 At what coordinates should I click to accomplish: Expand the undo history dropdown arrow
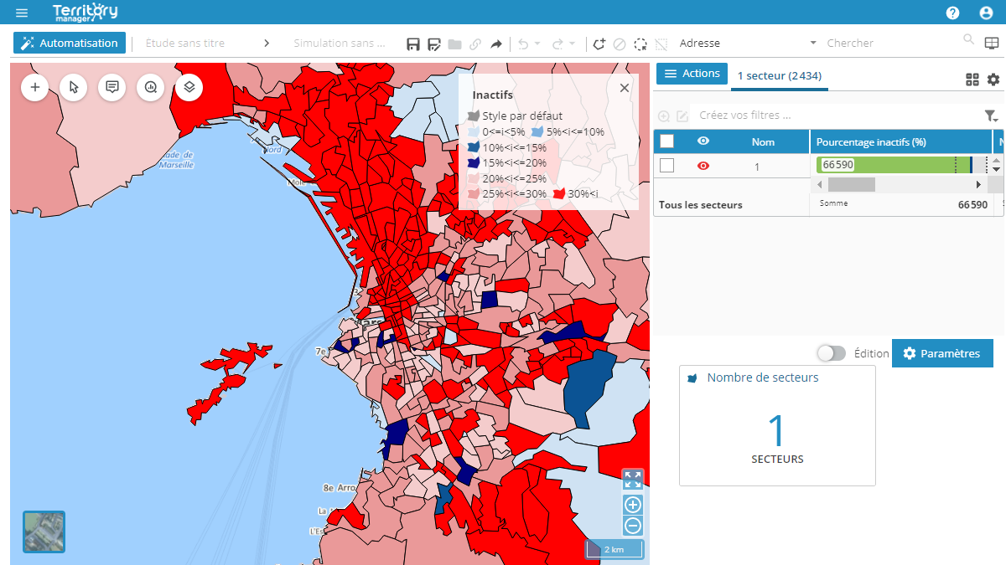(537, 44)
